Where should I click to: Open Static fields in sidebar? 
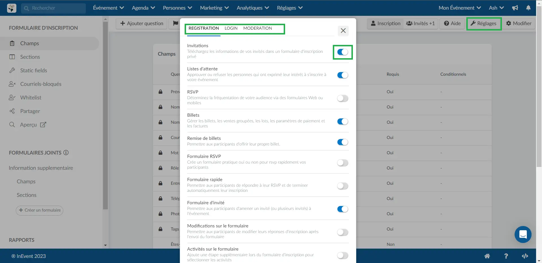coord(34,70)
